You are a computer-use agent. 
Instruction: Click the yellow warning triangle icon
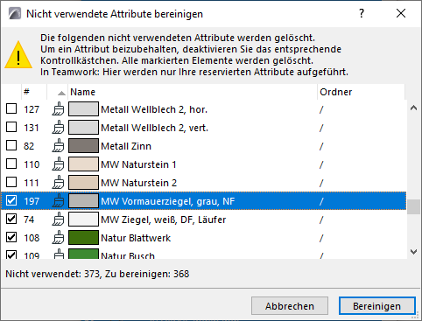pyautogui.click(x=18, y=55)
